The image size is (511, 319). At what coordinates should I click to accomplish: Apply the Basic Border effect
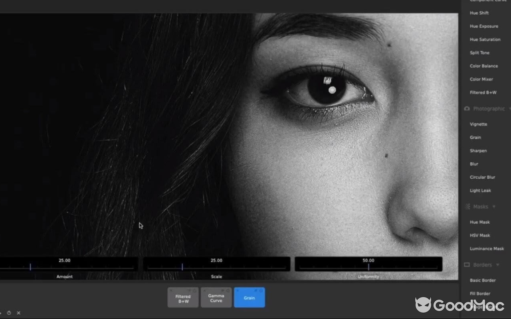pyautogui.click(x=483, y=280)
